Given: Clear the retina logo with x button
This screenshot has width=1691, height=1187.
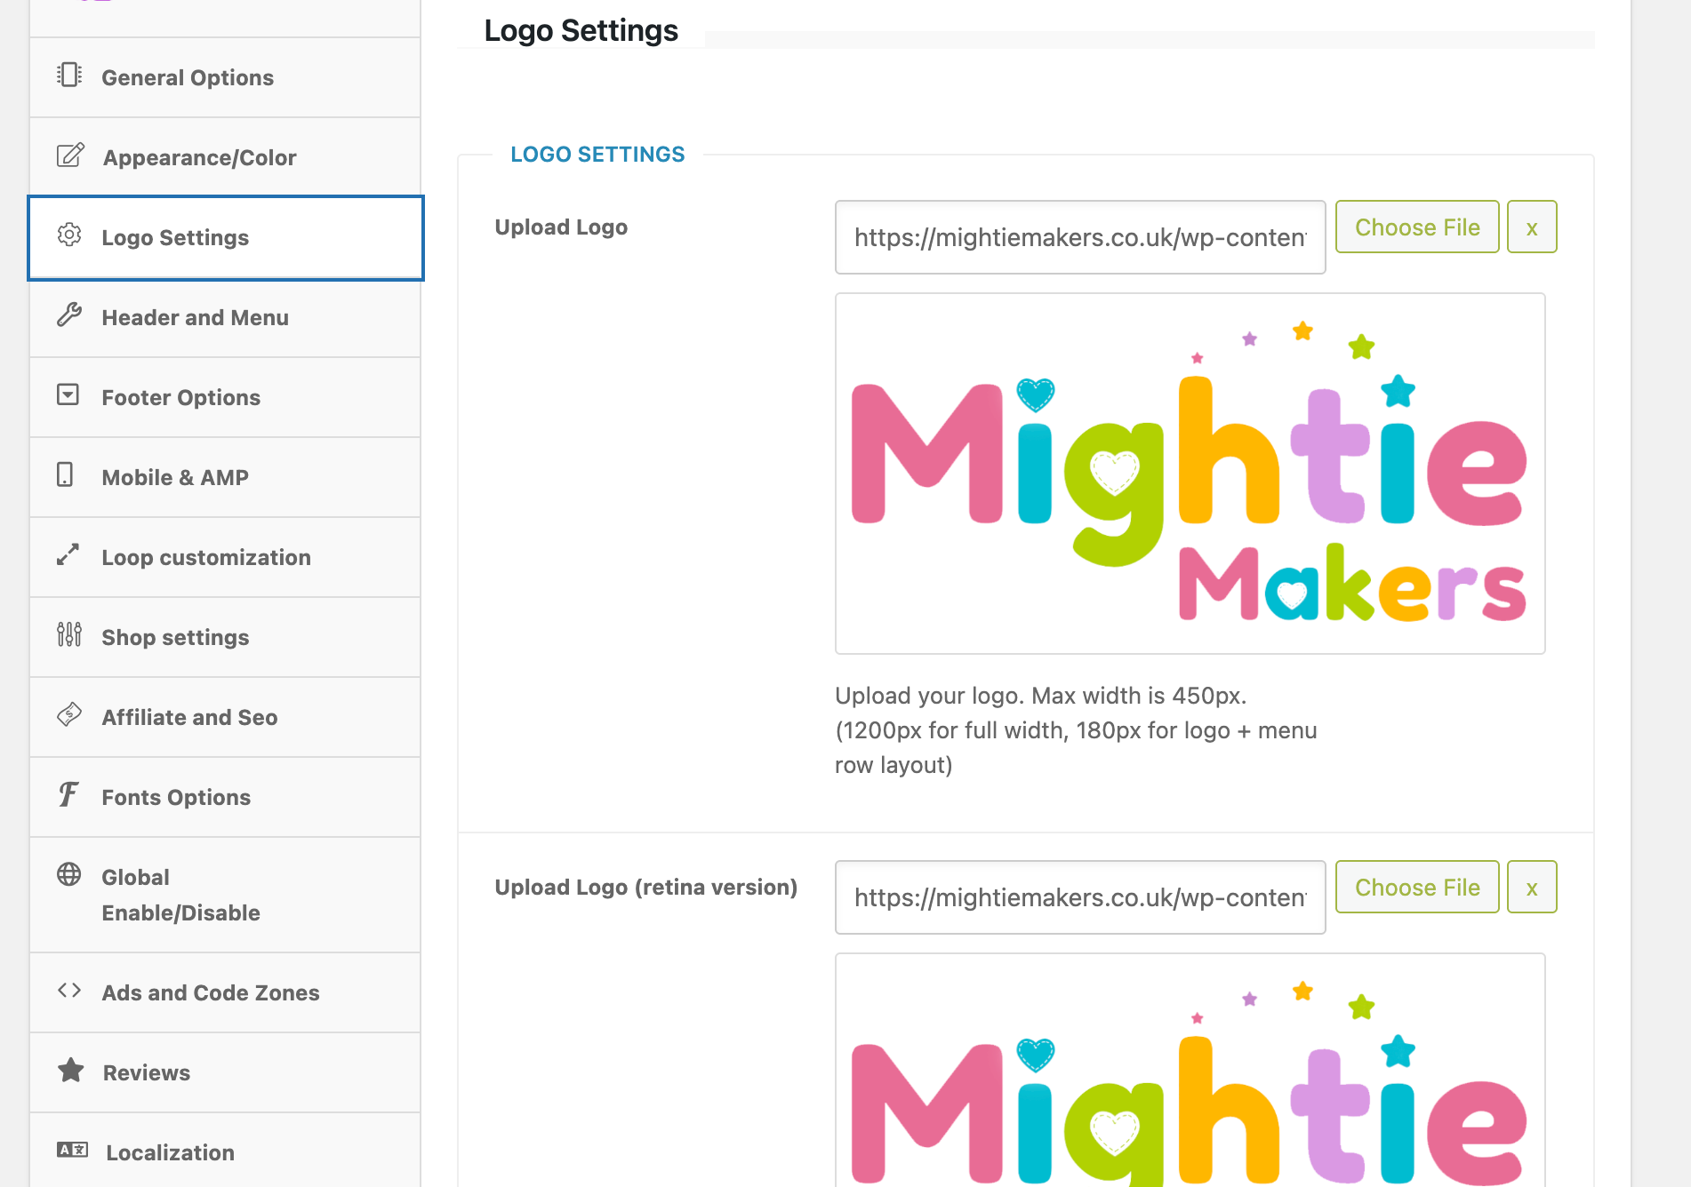Looking at the screenshot, I should click(1532, 887).
